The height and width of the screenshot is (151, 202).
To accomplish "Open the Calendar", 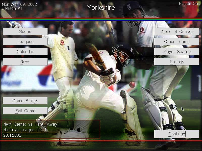I will point(25,52).
